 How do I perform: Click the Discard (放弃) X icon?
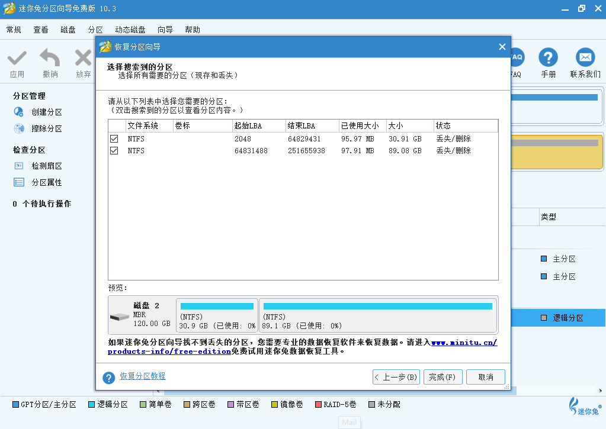coord(83,59)
